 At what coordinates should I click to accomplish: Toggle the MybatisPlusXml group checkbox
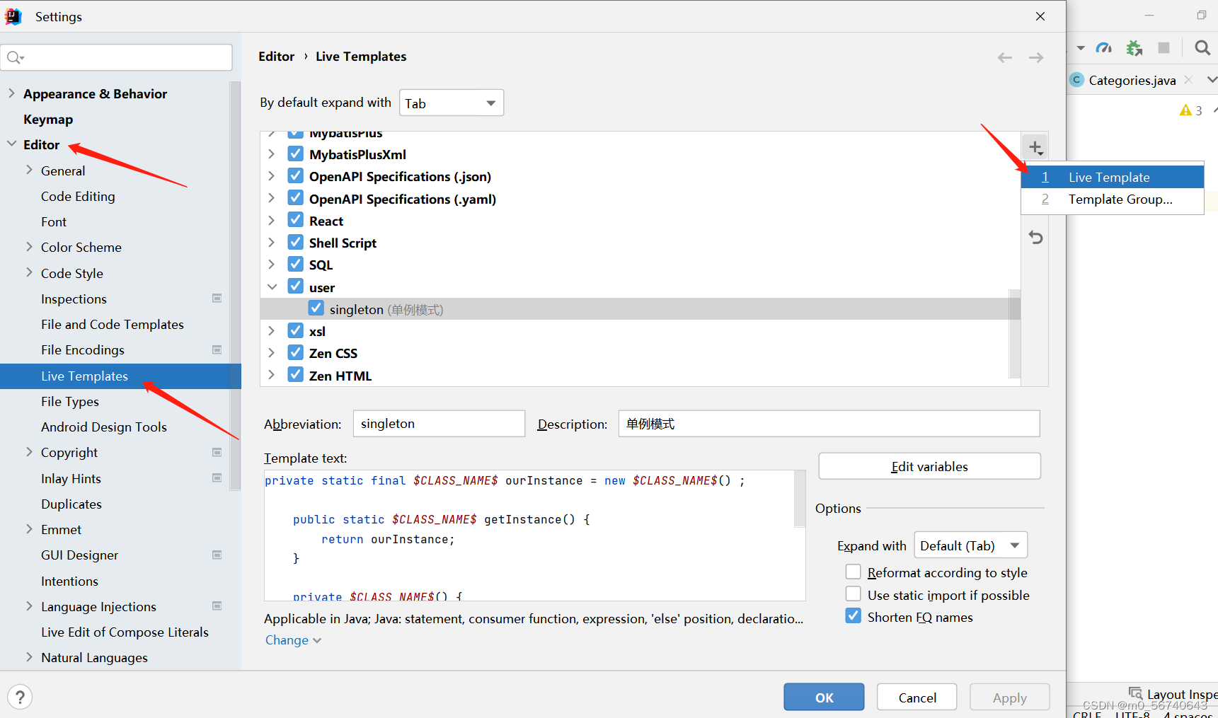296,154
